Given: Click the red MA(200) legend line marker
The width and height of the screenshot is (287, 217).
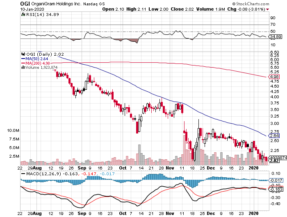Looking at the screenshot, I should point(23,63).
